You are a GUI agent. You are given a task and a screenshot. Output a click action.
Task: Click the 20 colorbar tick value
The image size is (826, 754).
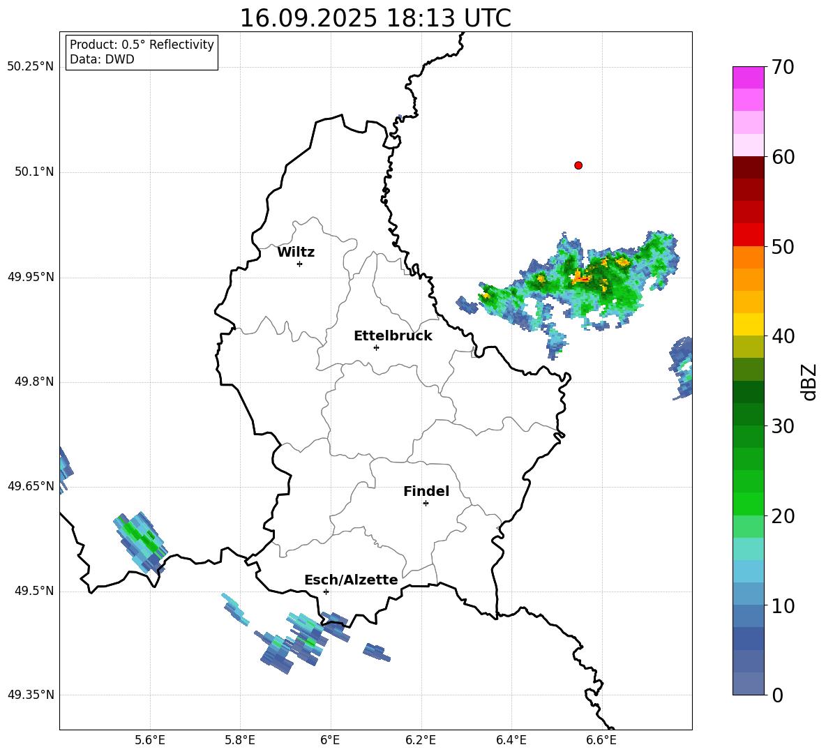pos(783,516)
